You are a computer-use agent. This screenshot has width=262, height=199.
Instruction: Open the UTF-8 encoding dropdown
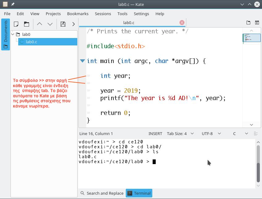click(x=211, y=134)
